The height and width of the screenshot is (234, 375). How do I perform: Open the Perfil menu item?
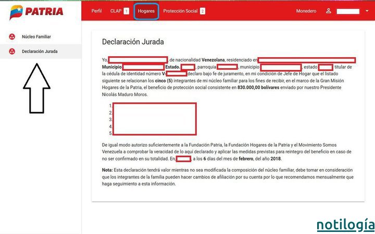coord(97,11)
